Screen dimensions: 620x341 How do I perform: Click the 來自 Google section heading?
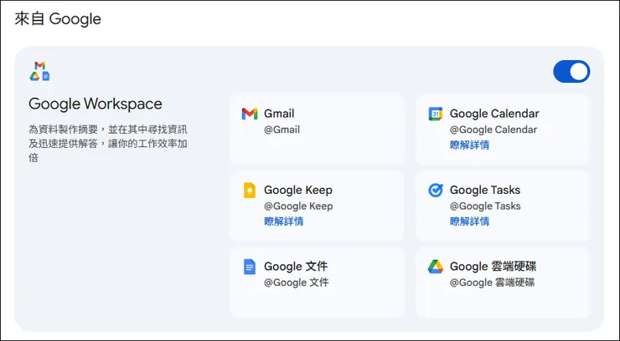[x=58, y=19]
